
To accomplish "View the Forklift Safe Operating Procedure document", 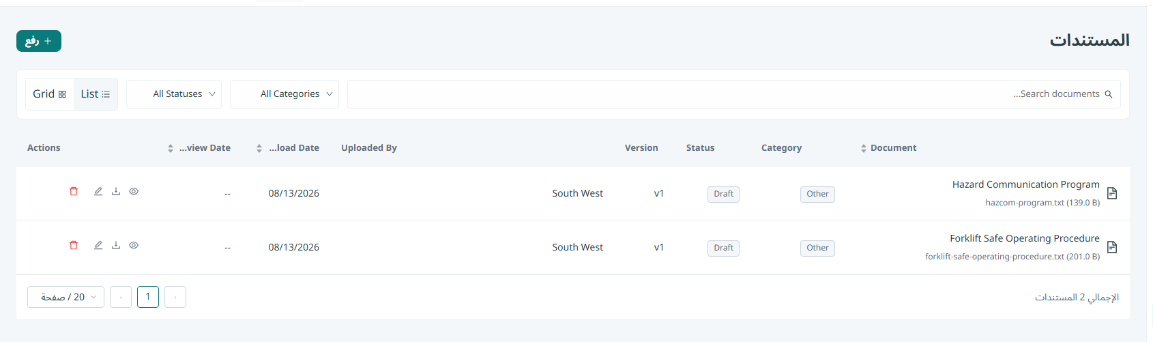I will (134, 245).
